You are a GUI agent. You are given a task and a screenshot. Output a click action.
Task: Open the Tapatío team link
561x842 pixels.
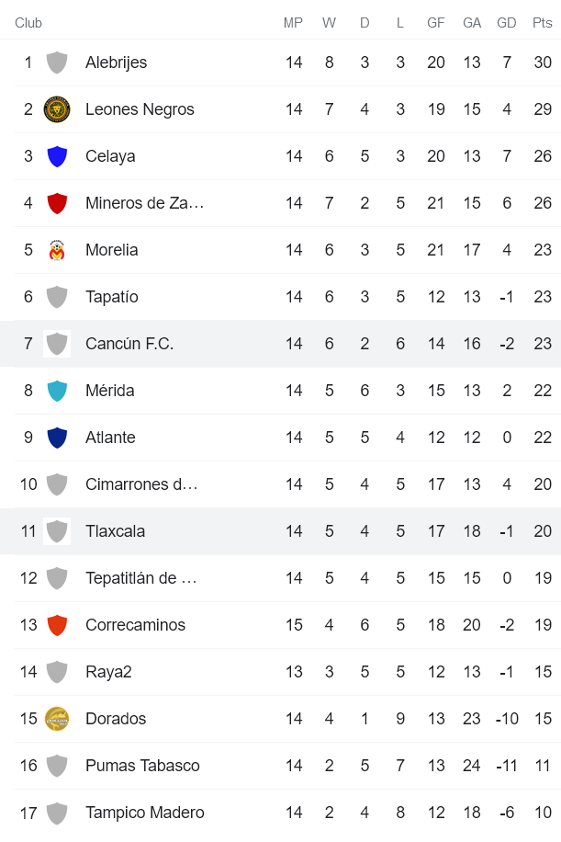(x=112, y=297)
